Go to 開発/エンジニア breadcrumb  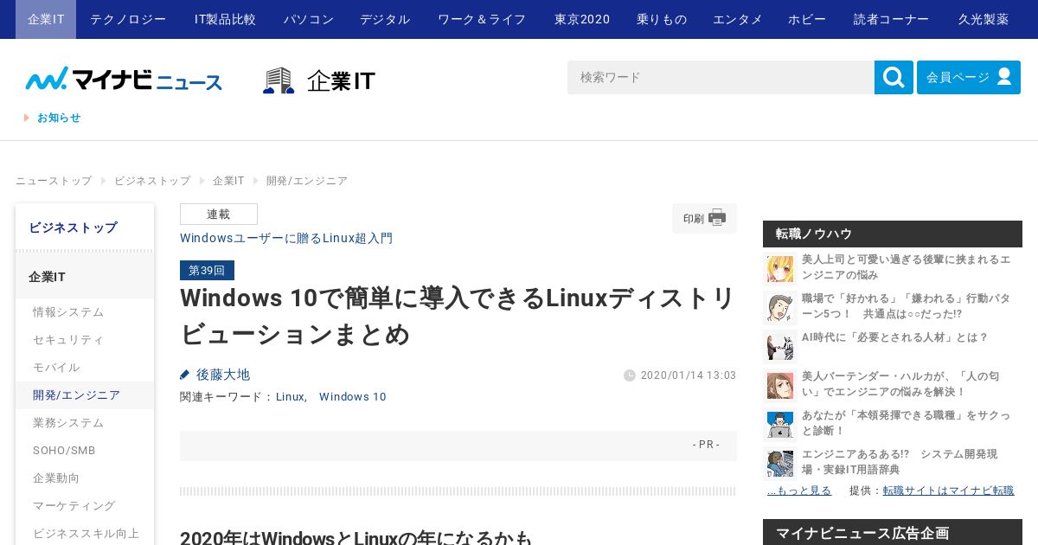[x=307, y=181]
